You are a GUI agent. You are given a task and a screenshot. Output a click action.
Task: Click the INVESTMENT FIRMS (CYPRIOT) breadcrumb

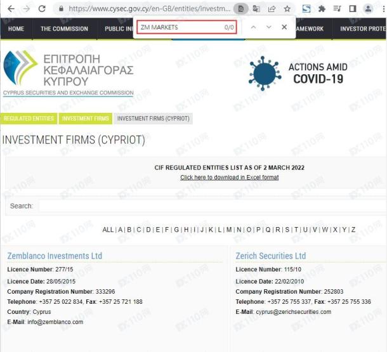(154, 119)
